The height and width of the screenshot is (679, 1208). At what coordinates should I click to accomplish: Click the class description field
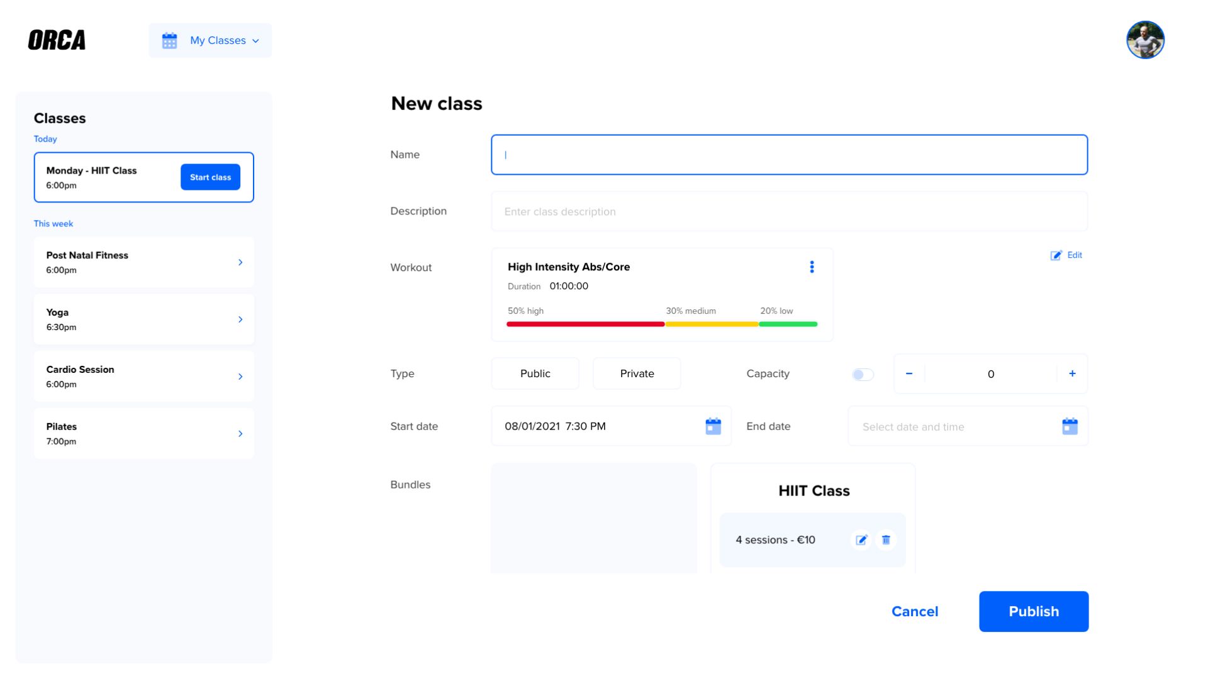point(789,211)
